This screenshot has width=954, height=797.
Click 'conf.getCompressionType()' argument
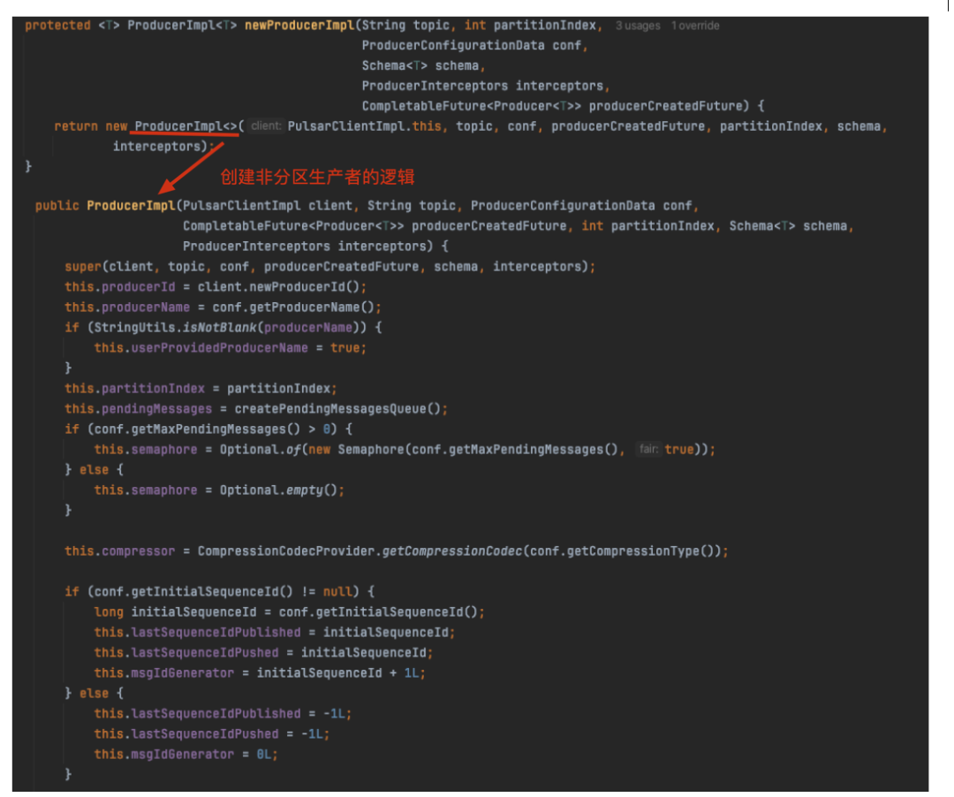tap(621, 551)
